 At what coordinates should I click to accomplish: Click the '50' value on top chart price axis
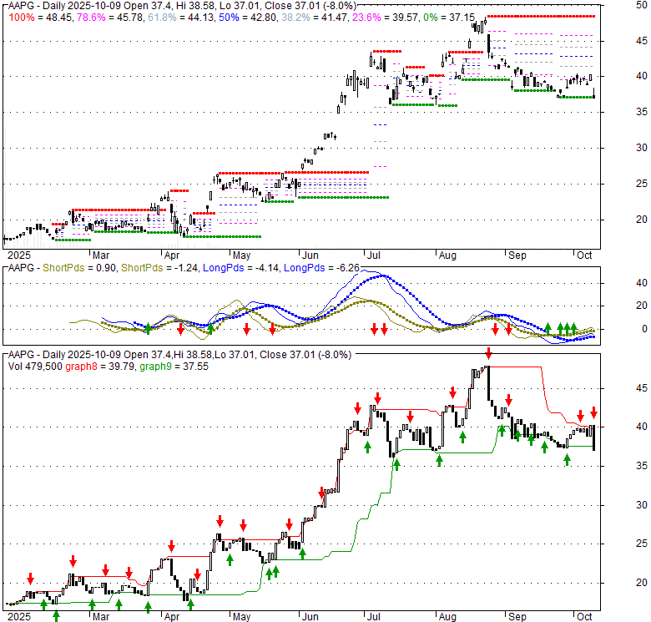[x=642, y=5]
